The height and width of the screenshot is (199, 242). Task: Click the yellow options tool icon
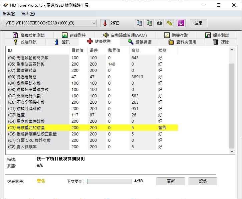(x=170, y=23)
